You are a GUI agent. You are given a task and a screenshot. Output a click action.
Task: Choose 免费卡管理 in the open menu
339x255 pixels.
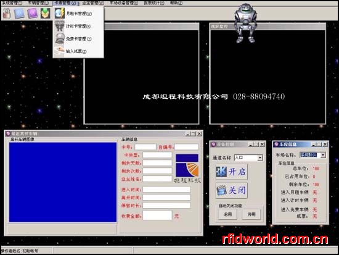click(78, 39)
